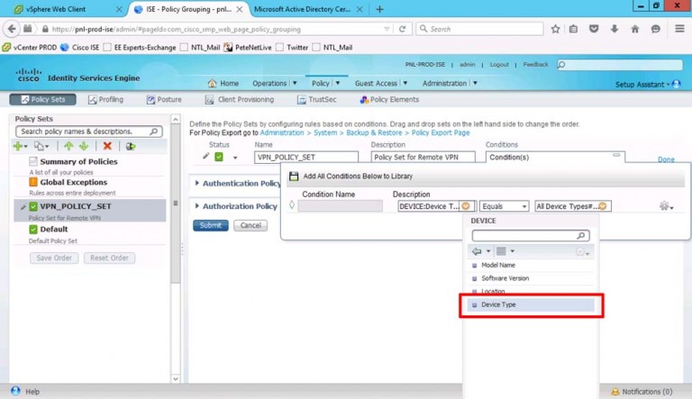
Task: Open the bookmarks list icon in the browser toolbar
Action: point(573,29)
